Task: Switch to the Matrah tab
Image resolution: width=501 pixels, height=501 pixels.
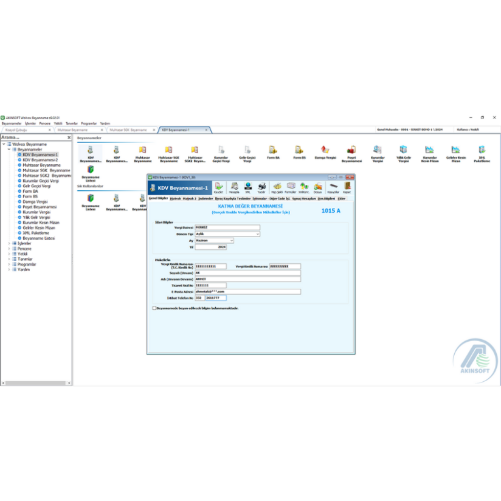Action: point(175,198)
